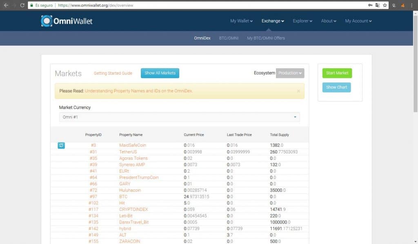Open the browser three-dot menu
The height and width of the screenshot is (244, 418).
(x=411, y=5)
